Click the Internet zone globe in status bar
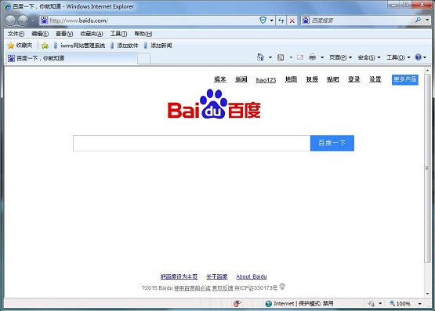 pyautogui.click(x=269, y=303)
